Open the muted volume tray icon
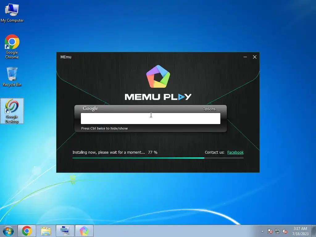This screenshot has height=237, width=316. point(285,231)
